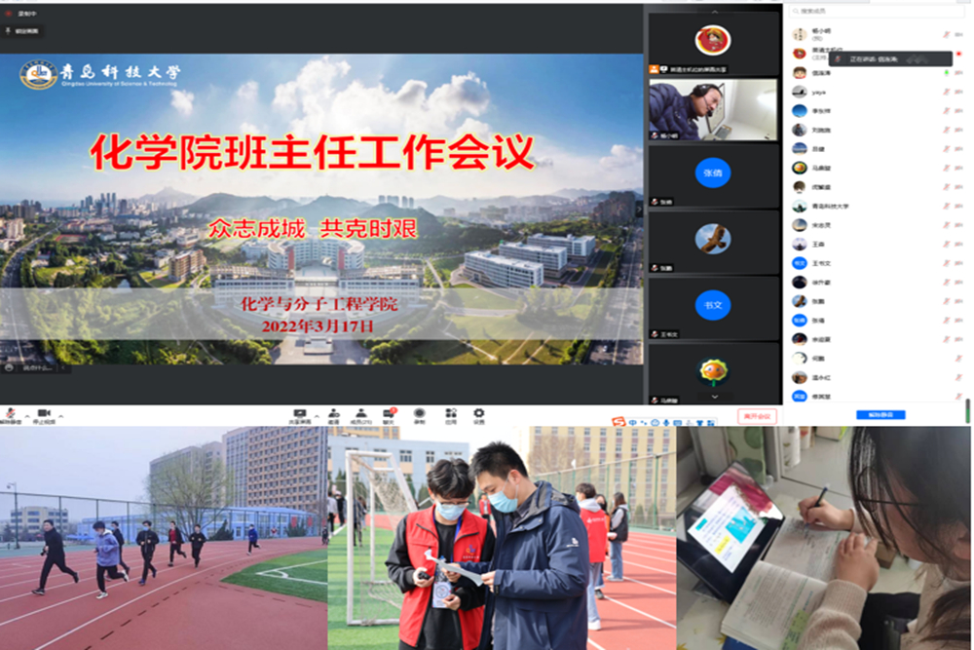
Task: Click the Sogou input method icon in tray
Action: coord(618,422)
